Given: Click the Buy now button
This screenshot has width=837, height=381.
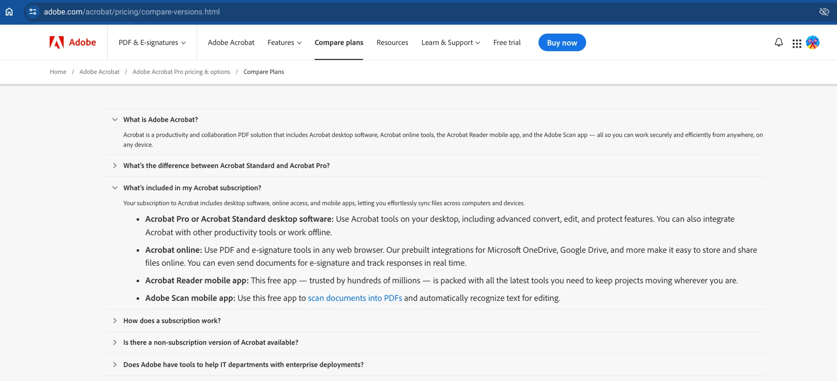Looking at the screenshot, I should 562,42.
